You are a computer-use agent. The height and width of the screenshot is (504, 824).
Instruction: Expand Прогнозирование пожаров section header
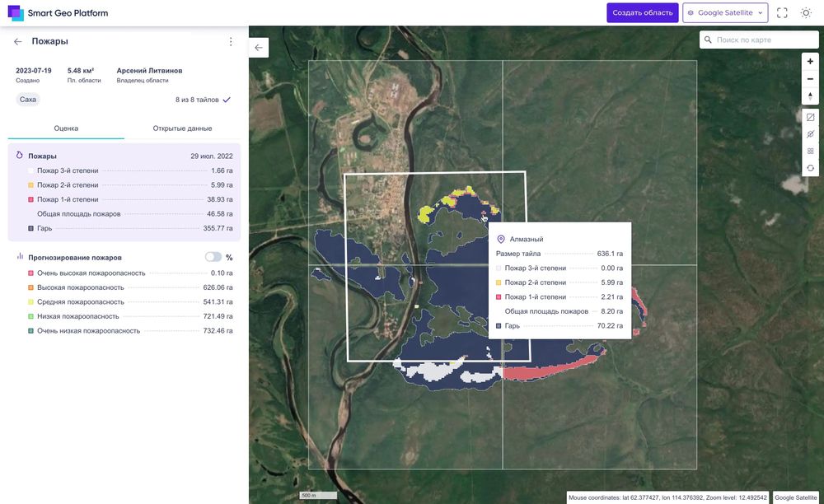click(x=124, y=257)
